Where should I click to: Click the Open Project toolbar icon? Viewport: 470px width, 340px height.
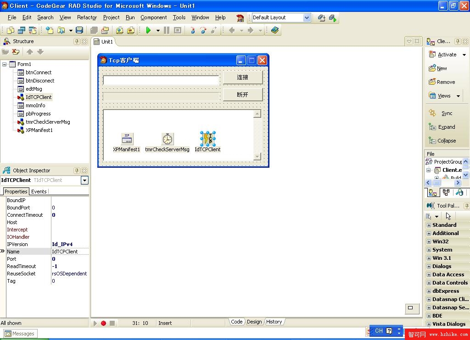tap(105, 30)
